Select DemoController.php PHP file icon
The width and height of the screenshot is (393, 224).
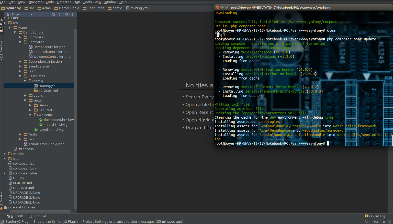(31, 47)
